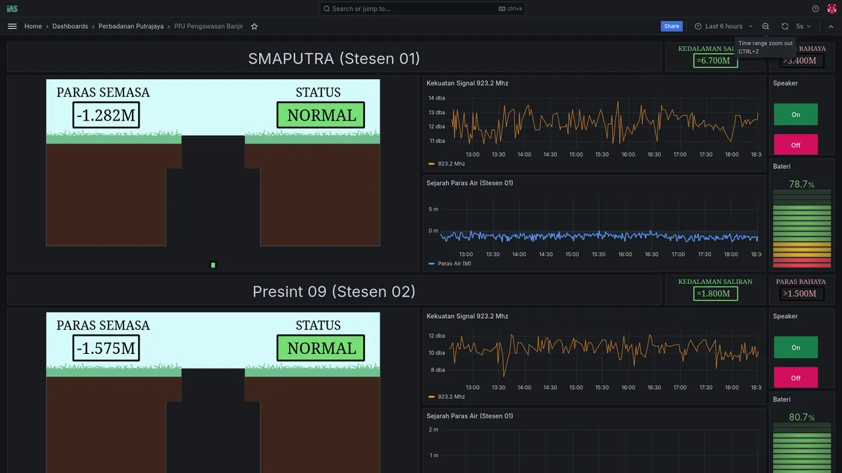This screenshot has width=842, height=473.
Task: Focus the Search or jump to field
Action: tap(422, 8)
